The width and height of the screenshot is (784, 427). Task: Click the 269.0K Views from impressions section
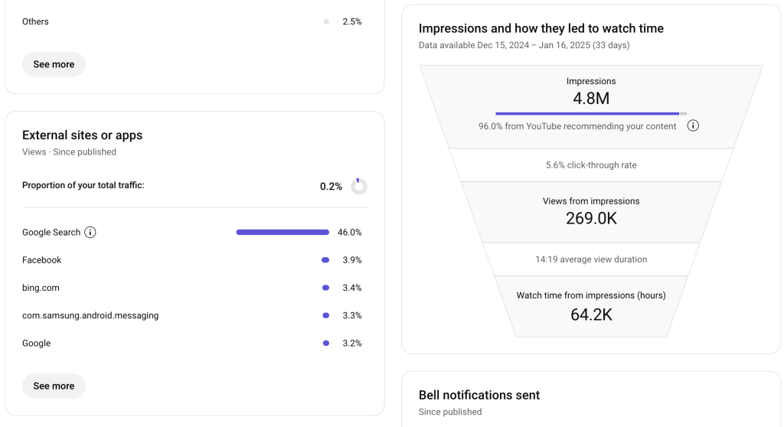pos(591,211)
